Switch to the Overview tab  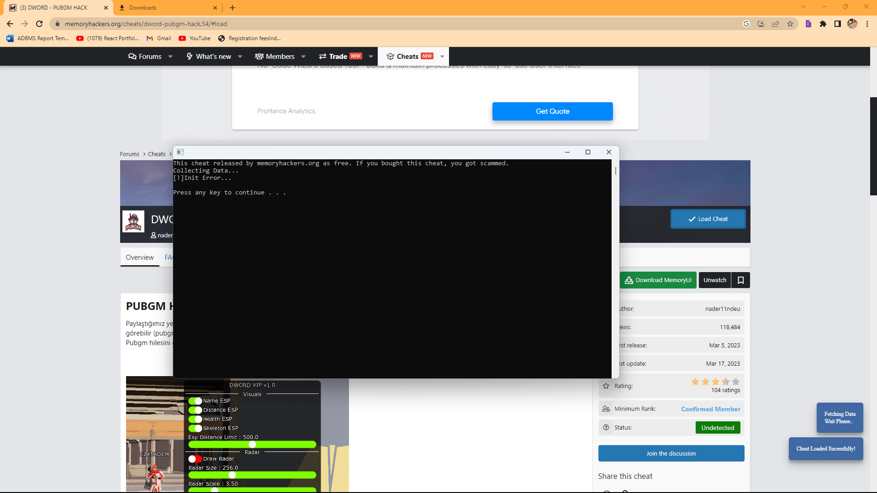[140, 257]
